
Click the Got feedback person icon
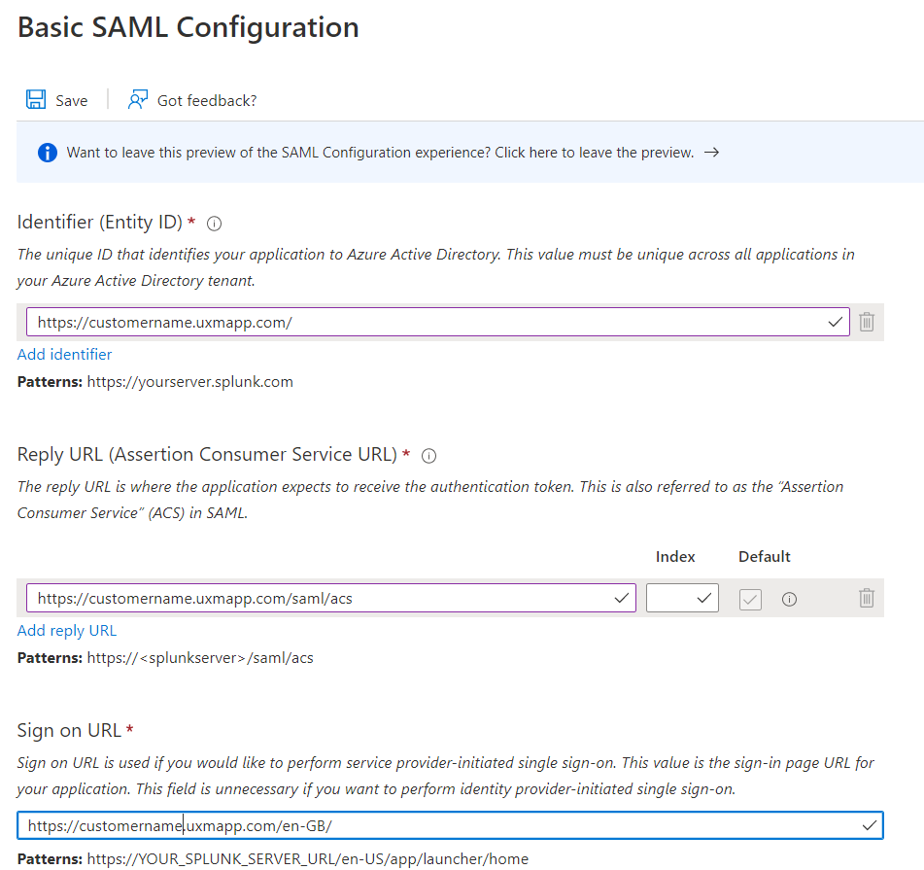coord(138,100)
